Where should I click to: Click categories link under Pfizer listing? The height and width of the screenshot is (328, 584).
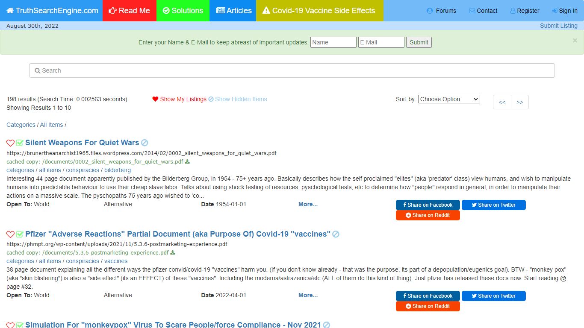[20, 261]
